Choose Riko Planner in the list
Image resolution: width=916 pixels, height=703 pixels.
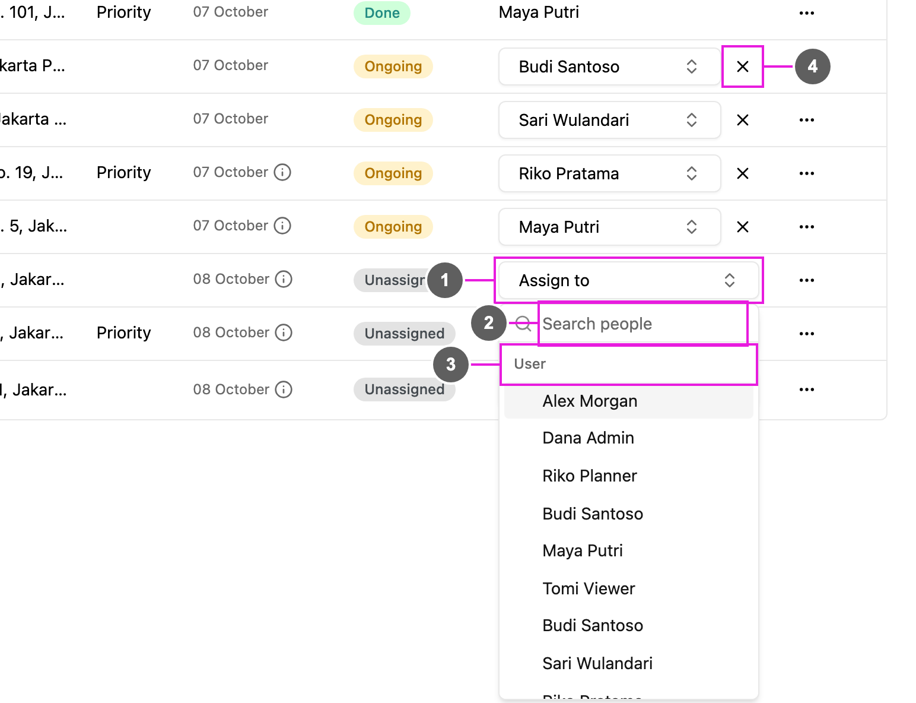click(x=628, y=476)
